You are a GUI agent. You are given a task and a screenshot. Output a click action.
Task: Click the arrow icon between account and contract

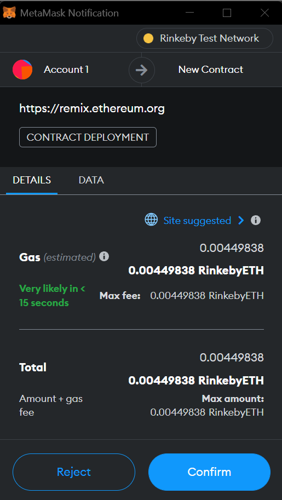coord(142,70)
